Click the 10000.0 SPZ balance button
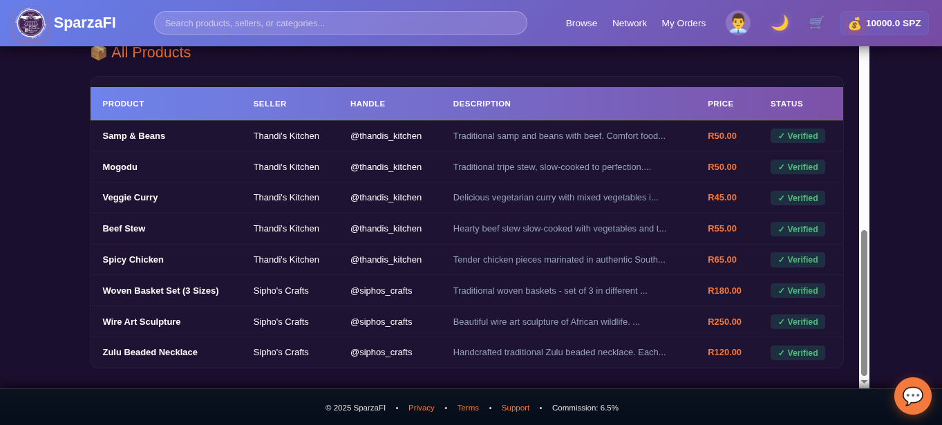 [884, 23]
